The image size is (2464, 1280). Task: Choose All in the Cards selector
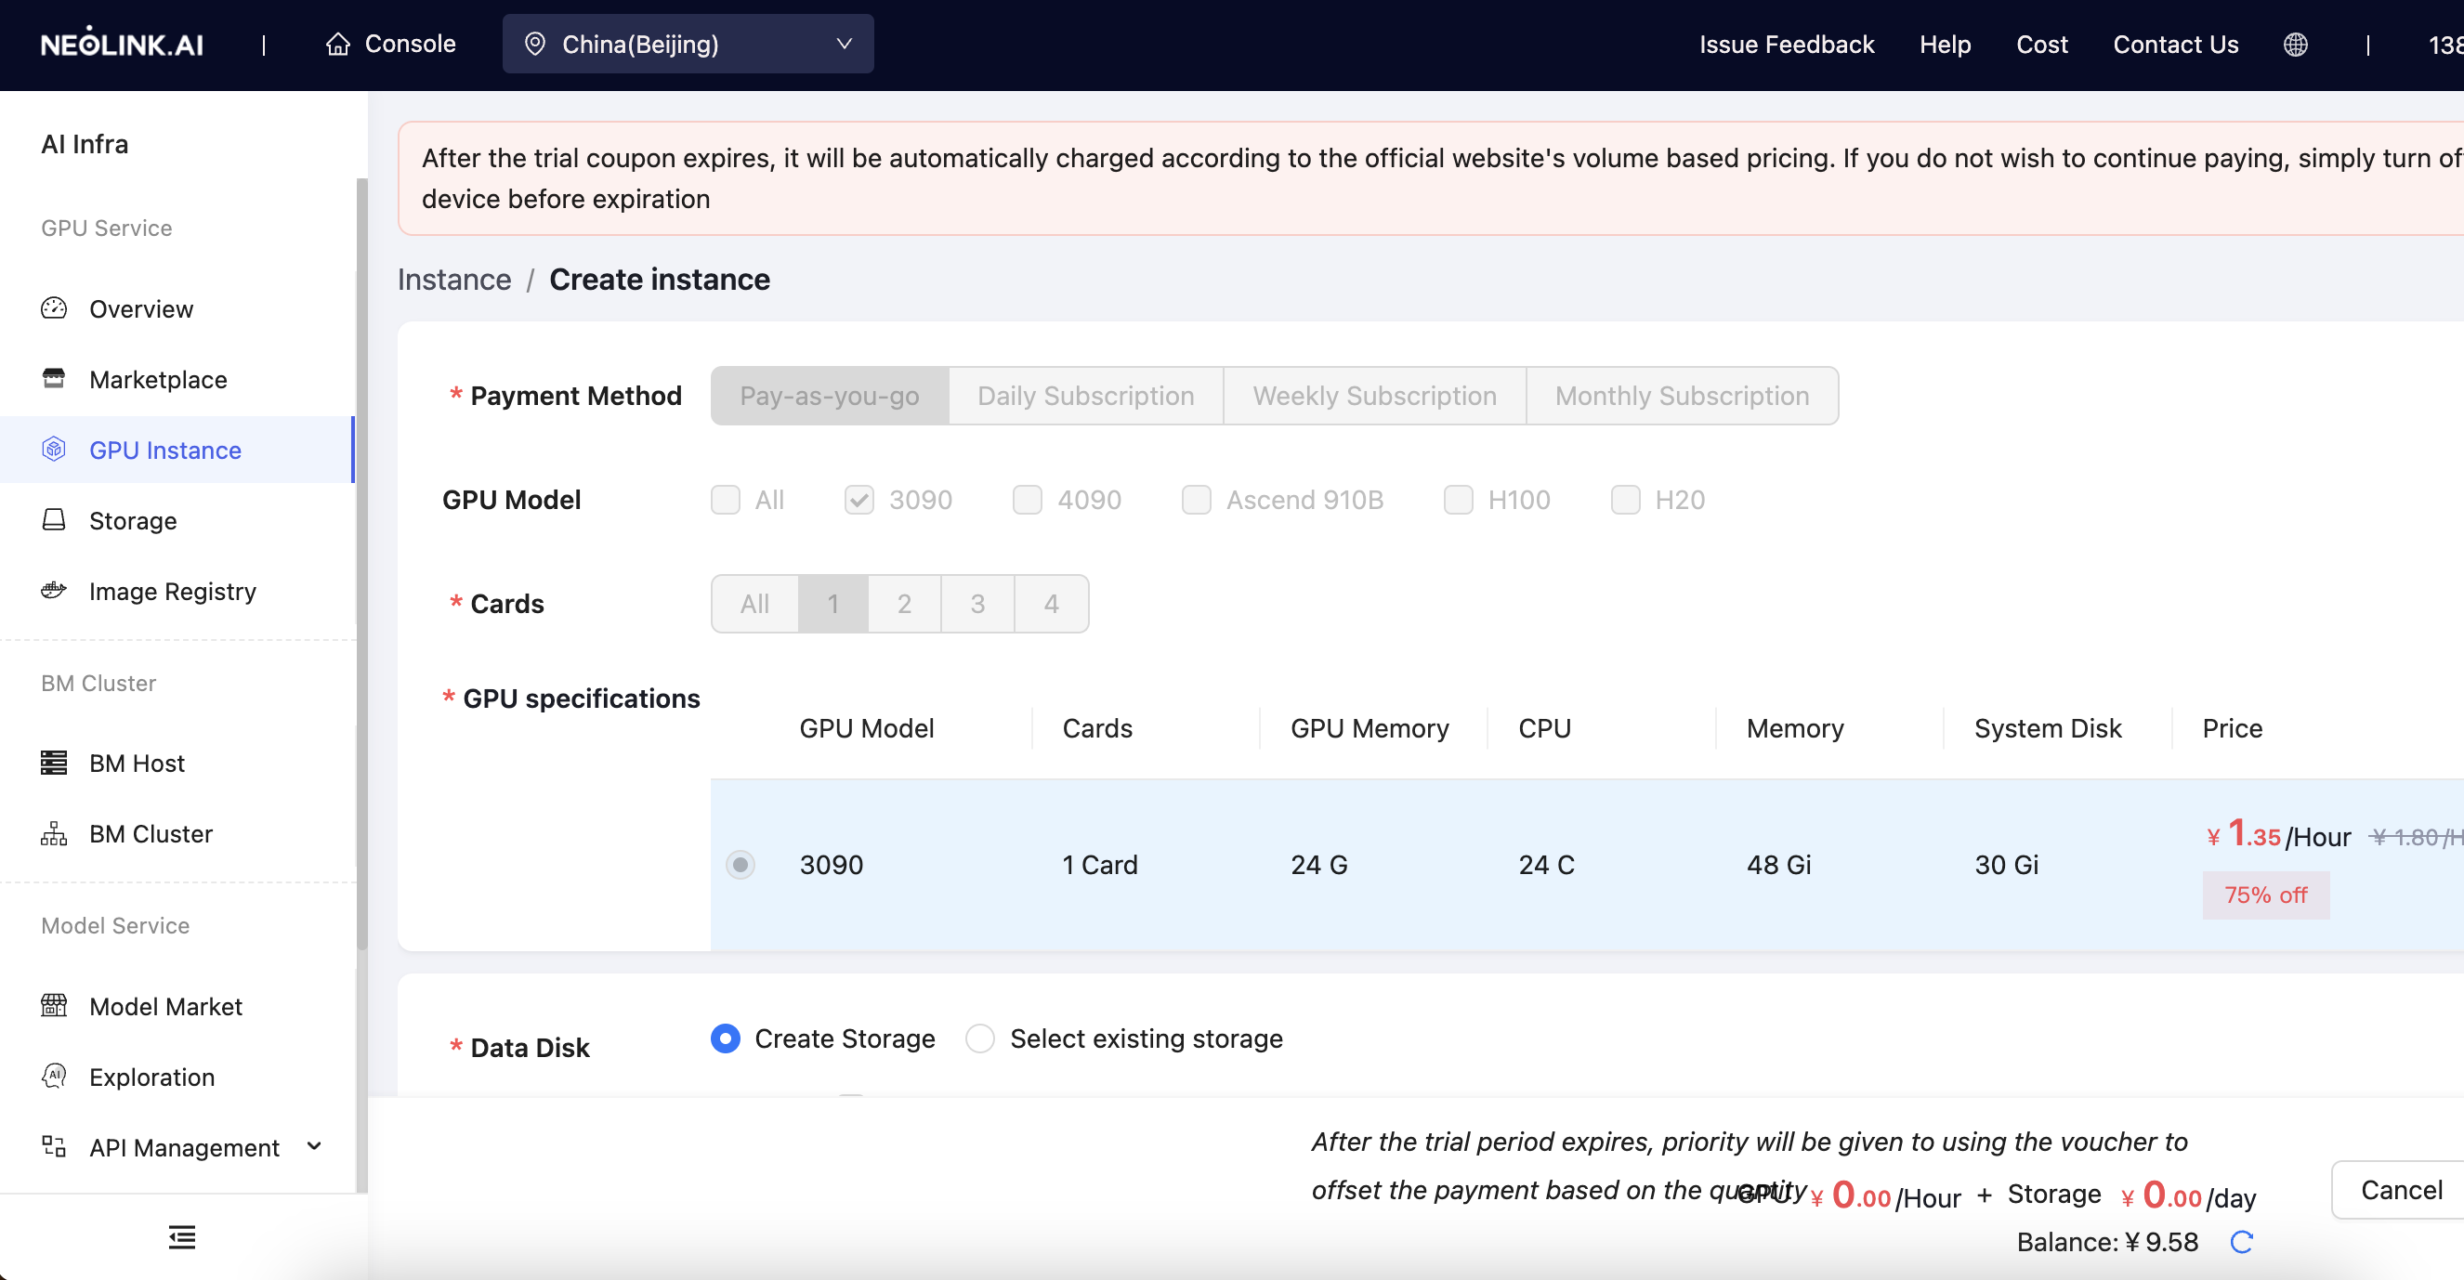pyautogui.click(x=754, y=603)
